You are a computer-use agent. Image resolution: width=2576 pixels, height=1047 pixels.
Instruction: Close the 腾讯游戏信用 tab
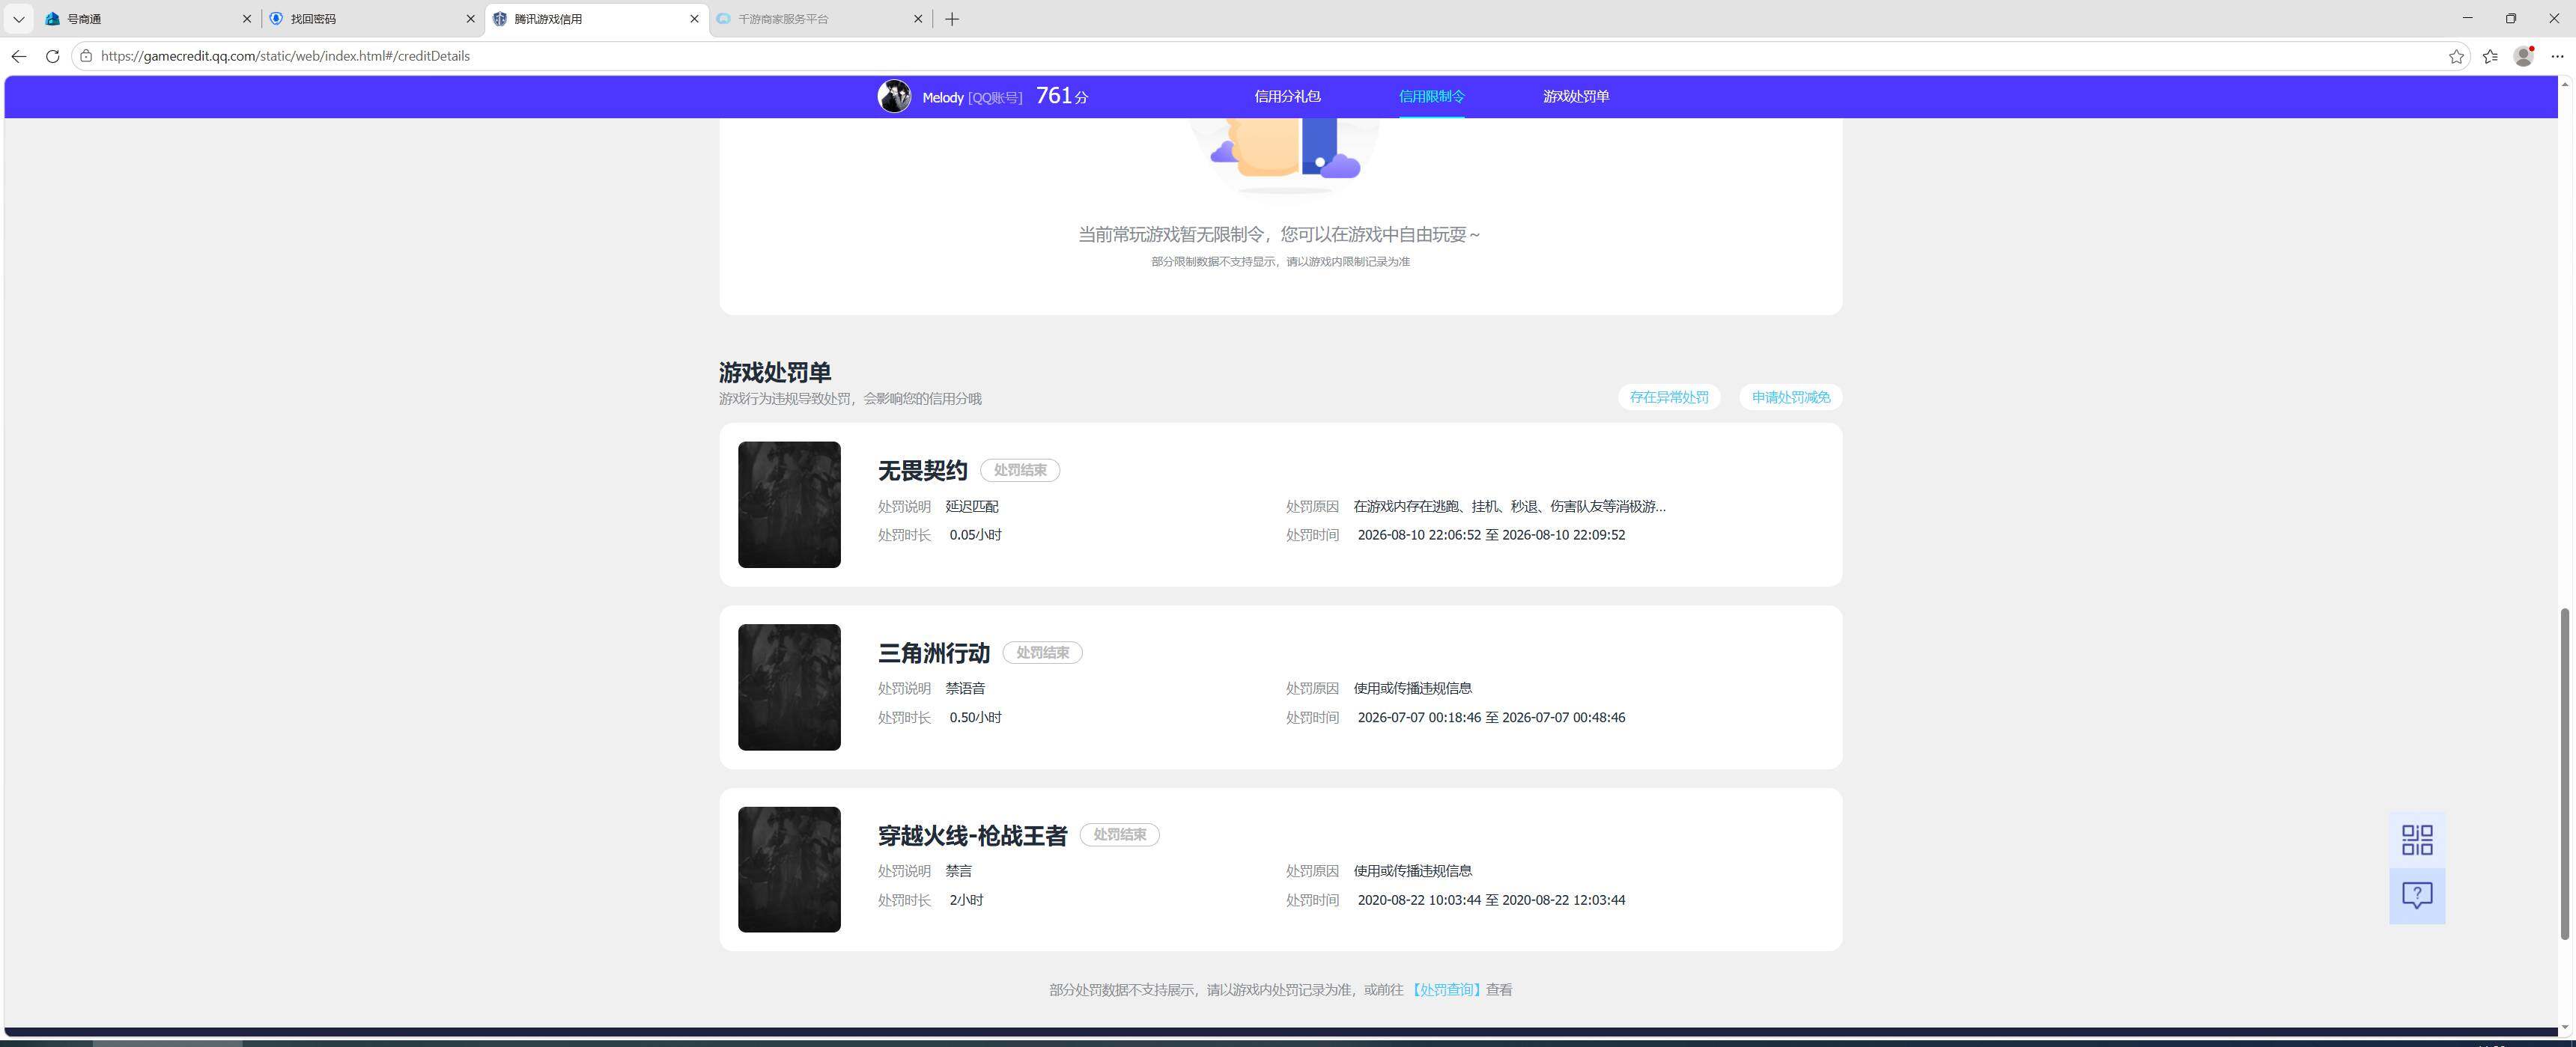click(x=695, y=19)
